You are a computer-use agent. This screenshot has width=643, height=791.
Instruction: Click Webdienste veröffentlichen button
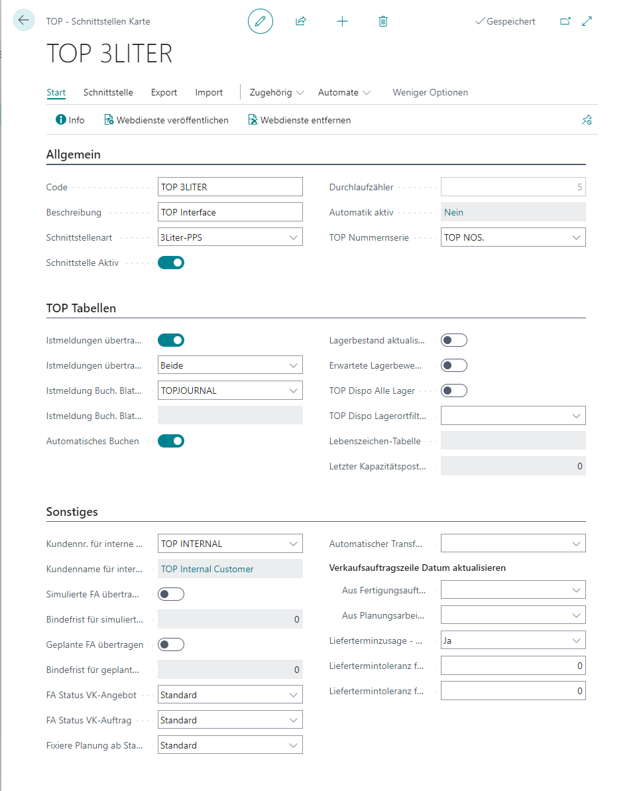point(166,120)
